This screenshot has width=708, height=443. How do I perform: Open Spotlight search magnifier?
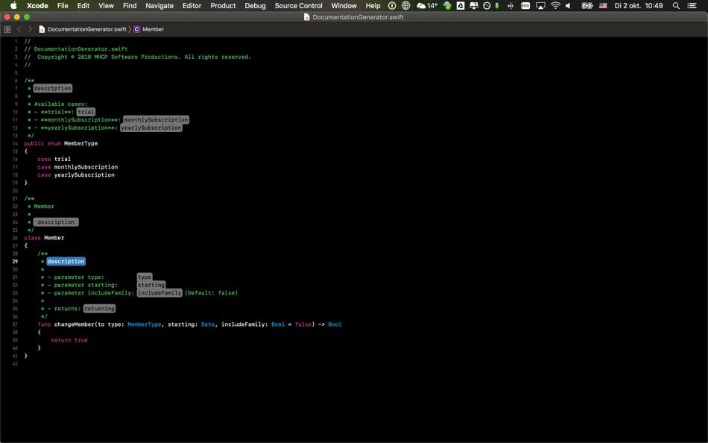point(676,5)
